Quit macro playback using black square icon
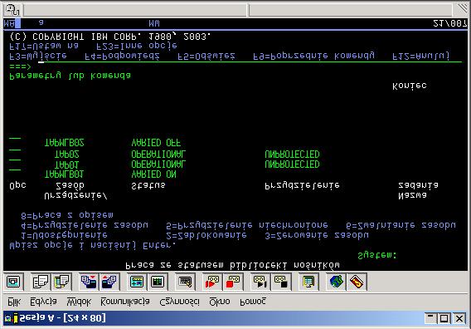The image size is (471, 329). 281,282
